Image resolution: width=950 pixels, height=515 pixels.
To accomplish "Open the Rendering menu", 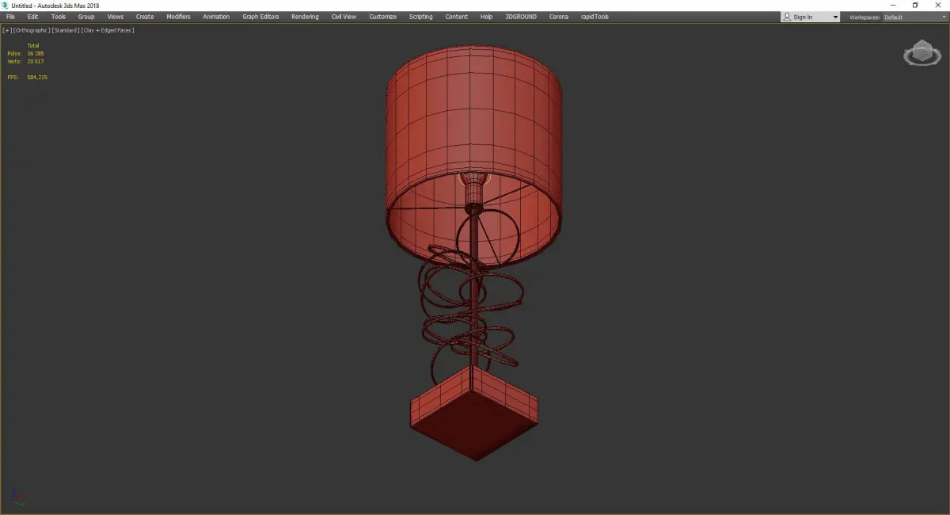I will 305,17.
